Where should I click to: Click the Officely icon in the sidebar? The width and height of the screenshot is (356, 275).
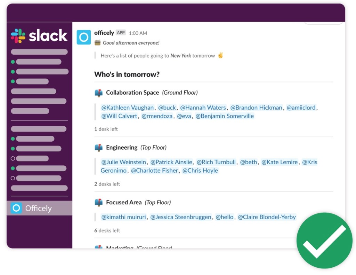(16, 208)
